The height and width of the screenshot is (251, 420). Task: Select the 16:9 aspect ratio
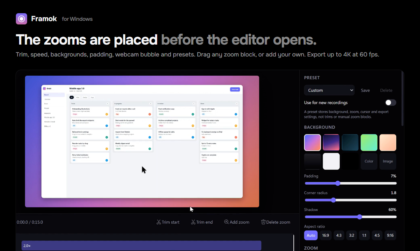(x=326, y=235)
